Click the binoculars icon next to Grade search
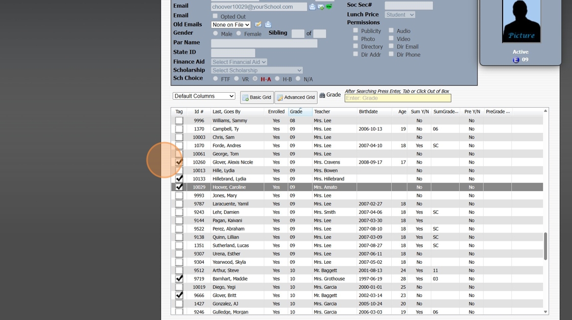This screenshot has width=572, height=320. tap(322, 95)
